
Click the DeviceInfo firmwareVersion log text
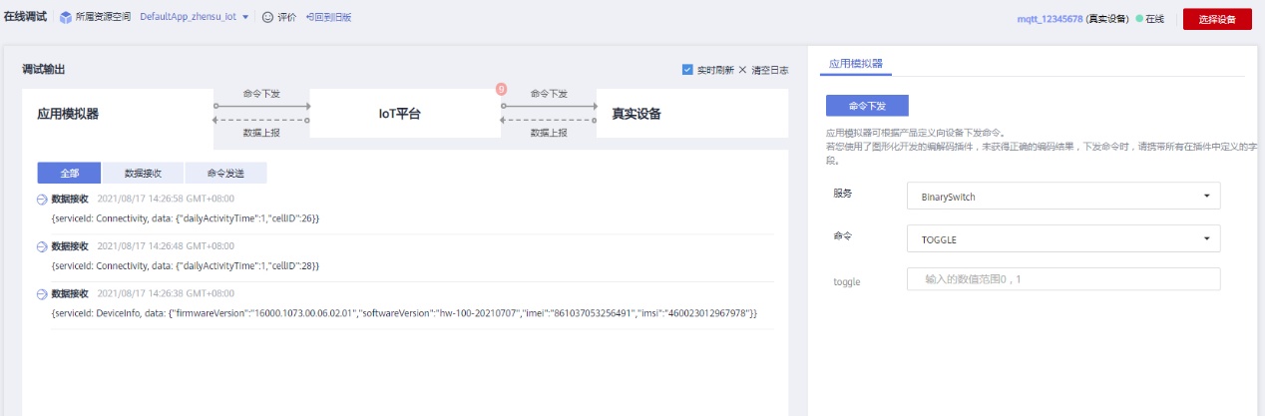[404, 313]
